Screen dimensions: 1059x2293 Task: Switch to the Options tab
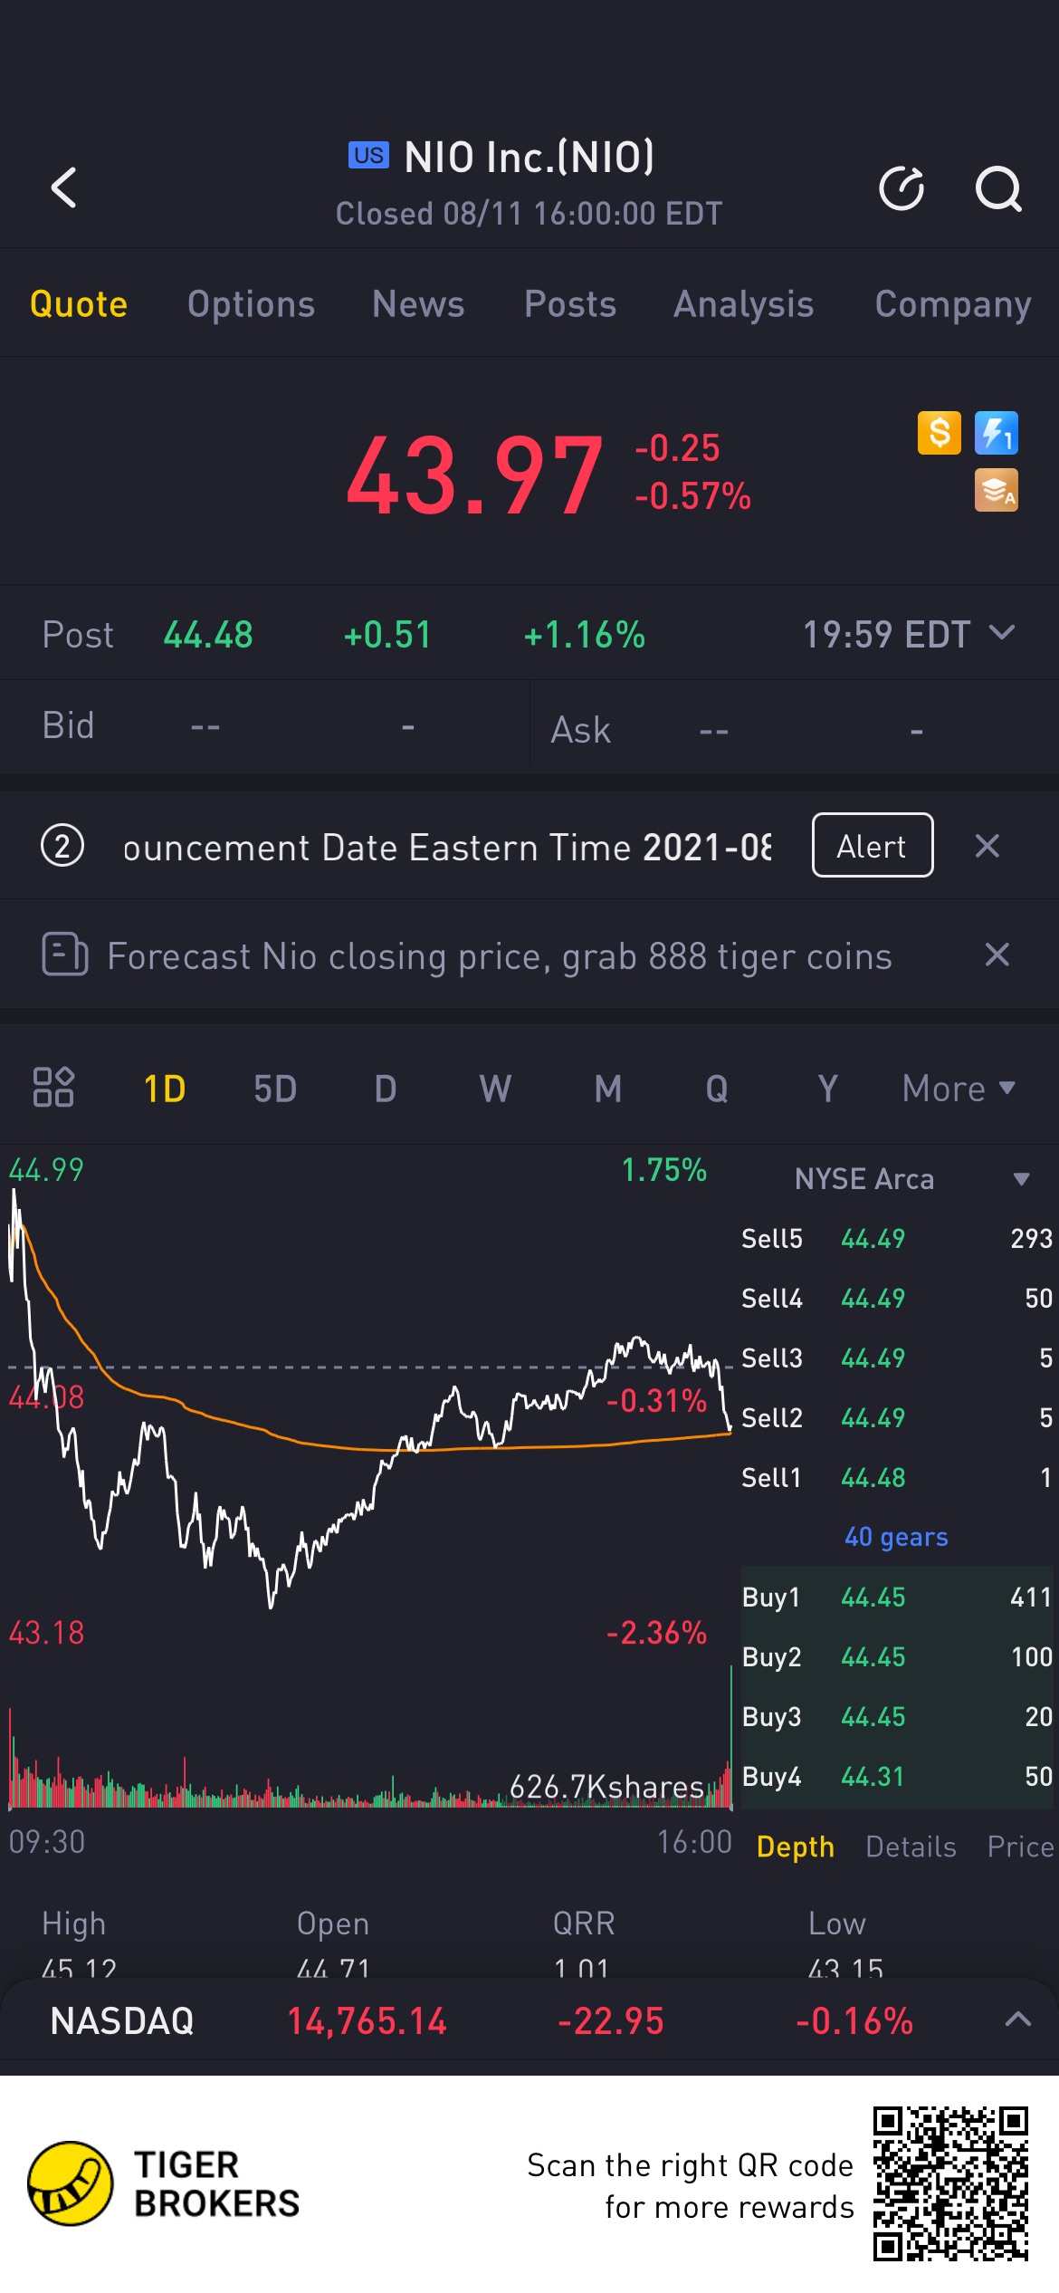[251, 304]
